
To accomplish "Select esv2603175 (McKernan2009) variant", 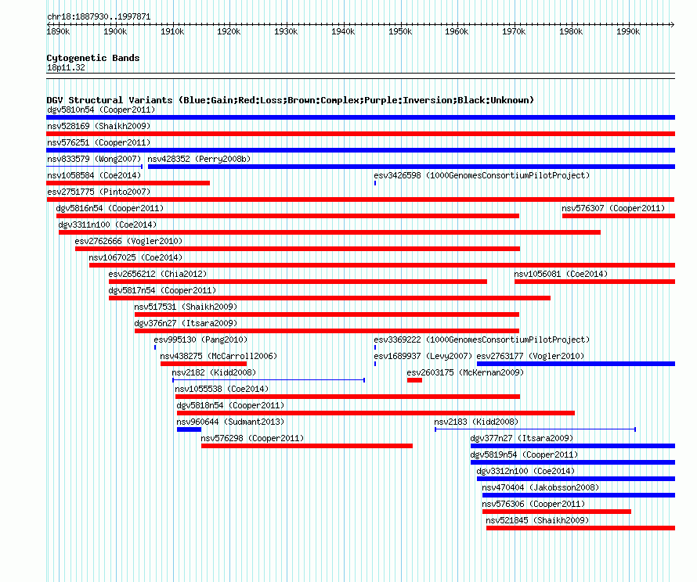I will [465, 372].
